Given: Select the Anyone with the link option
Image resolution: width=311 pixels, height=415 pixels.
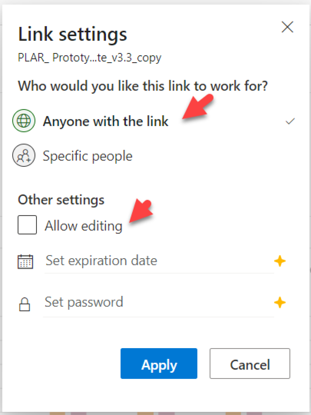Looking at the screenshot, I should point(106,121).
